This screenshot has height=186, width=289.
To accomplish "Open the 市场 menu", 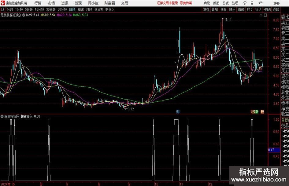I will pyautogui.click(x=51, y=3).
